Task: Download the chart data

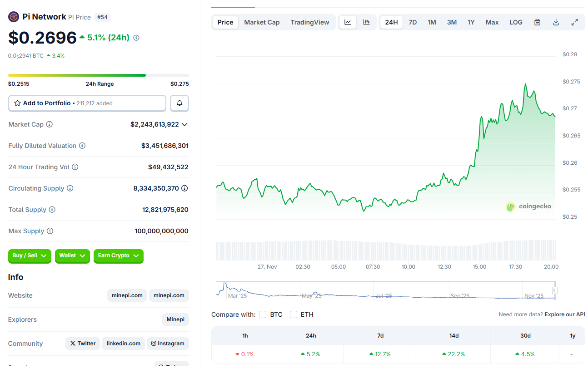Action: 556,22
